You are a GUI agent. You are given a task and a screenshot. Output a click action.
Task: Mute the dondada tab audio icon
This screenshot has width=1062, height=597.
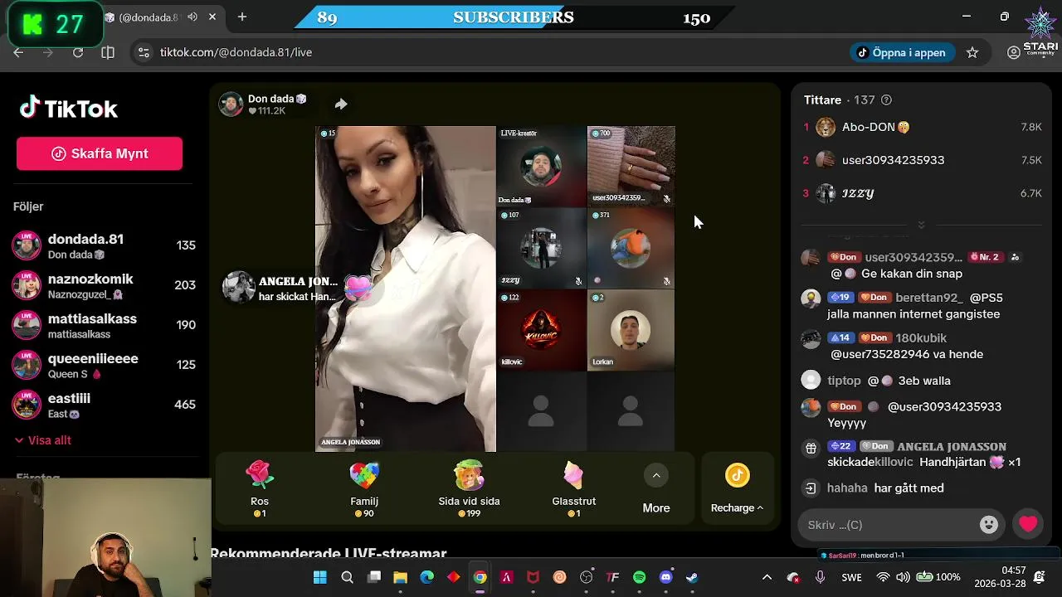tap(192, 17)
